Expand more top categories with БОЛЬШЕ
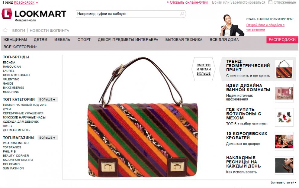Viewport: 299px width, 188px height. [x=47, y=99]
